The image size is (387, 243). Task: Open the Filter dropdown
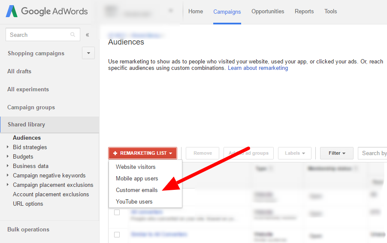pyautogui.click(x=337, y=153)
